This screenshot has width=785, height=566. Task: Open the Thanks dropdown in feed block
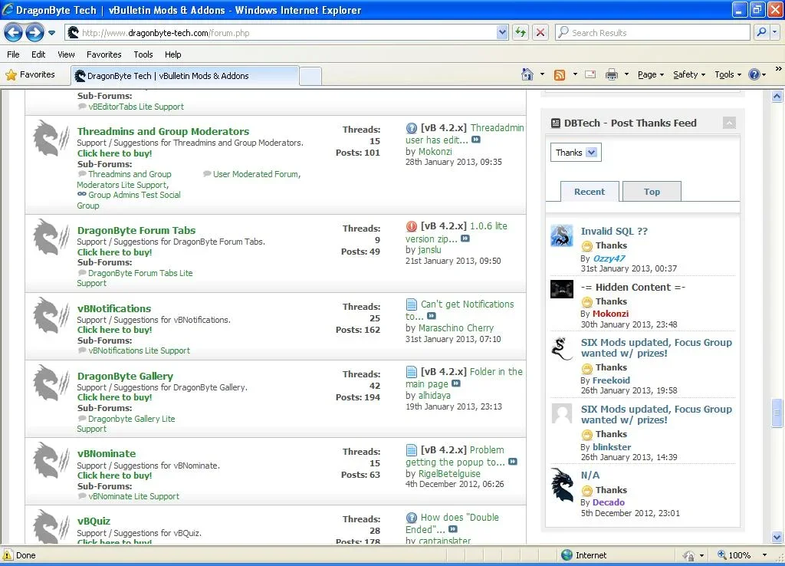tap(576, 153)
